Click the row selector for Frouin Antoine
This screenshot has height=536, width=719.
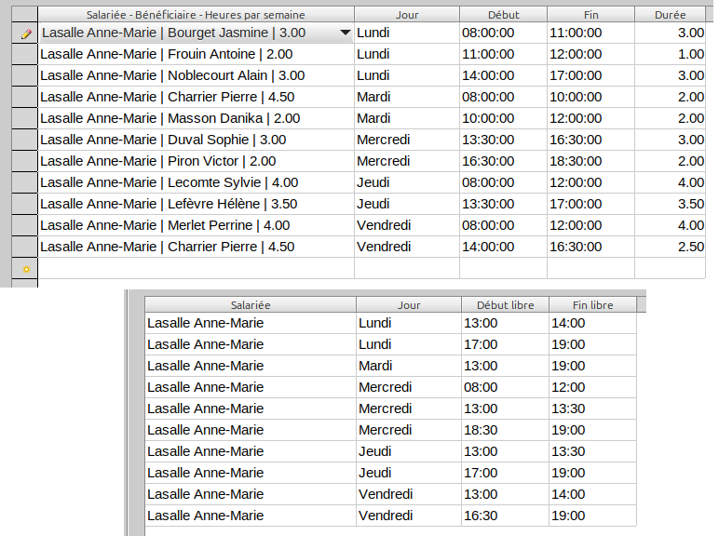(x=25, y=54)
